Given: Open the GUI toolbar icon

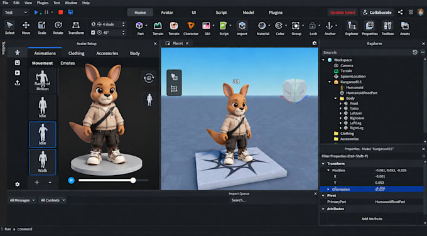Looking at the screenshot, I should [x=207, y=28].
